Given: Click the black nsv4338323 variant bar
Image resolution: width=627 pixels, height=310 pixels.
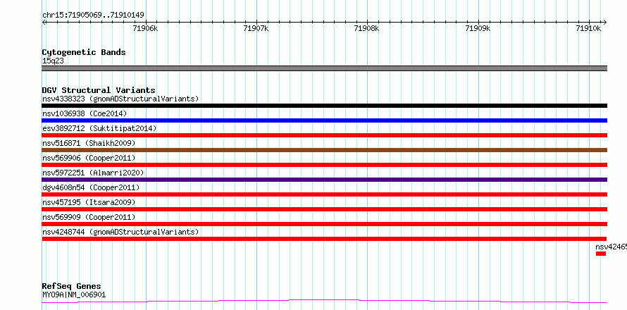Looking at the screenshot, I should coord(325,106).
